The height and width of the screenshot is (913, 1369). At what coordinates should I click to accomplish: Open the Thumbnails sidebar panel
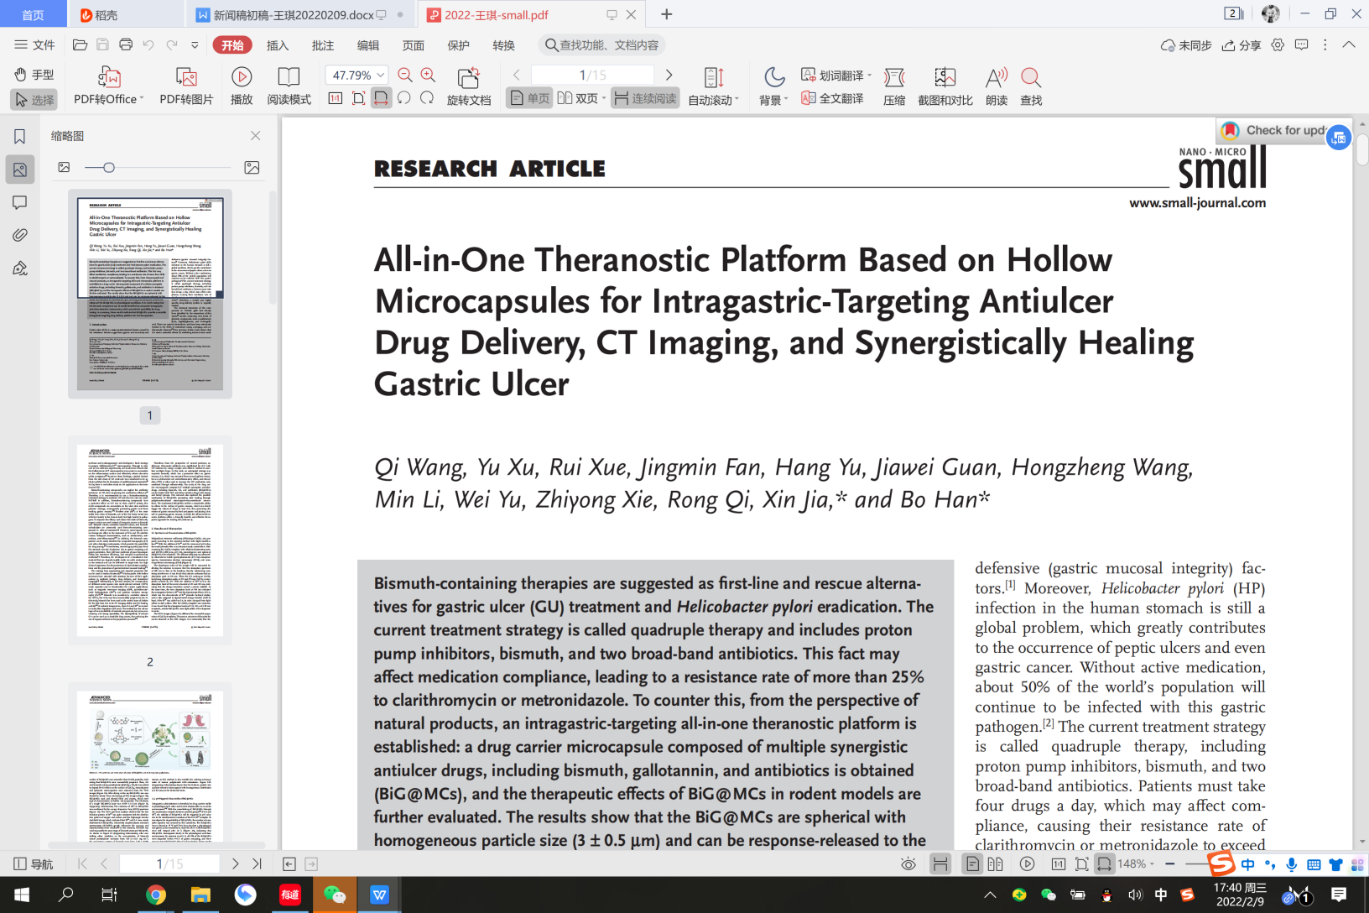coord(20,170)
